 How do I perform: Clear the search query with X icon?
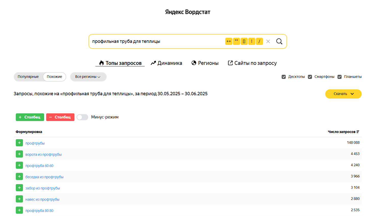pos(268,41)
